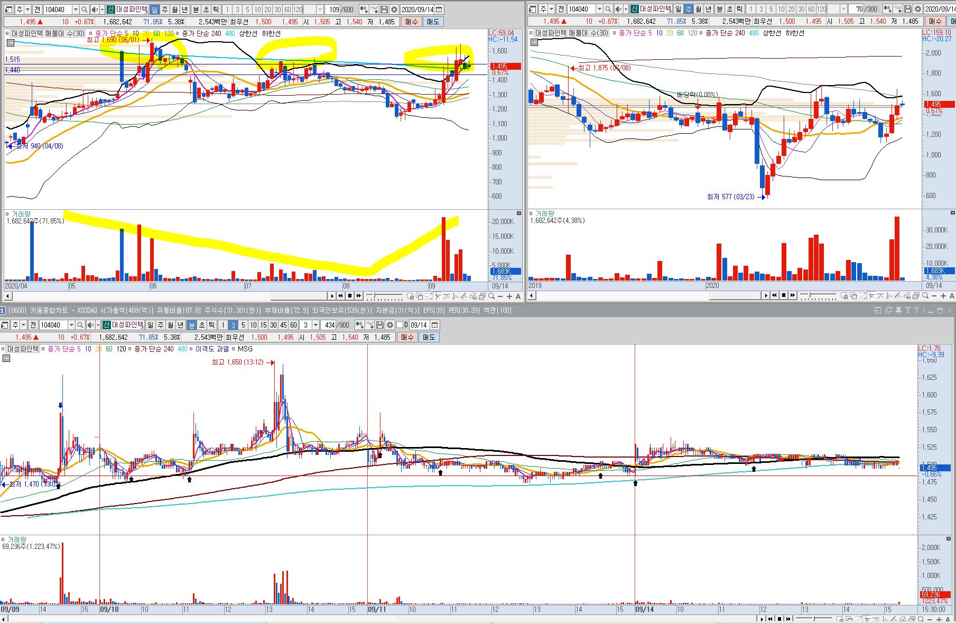Open stock code dropdown in top-right weekly chart
The width and height of the screenshot is (956, 624).
pyautogui.click(x=599, y=9)
